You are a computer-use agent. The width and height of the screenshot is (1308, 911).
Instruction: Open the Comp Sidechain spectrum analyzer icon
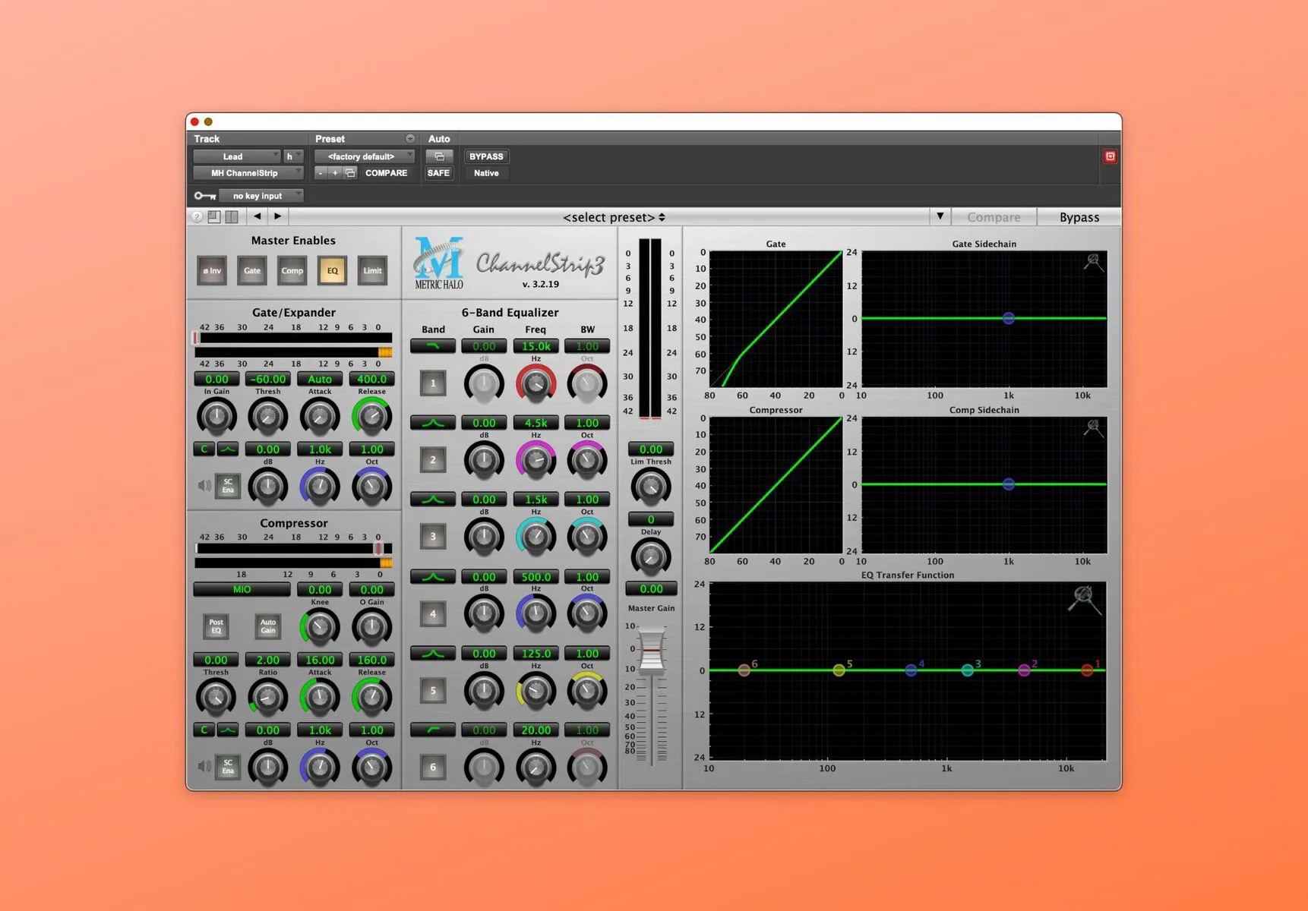[x=1093, y=428]
